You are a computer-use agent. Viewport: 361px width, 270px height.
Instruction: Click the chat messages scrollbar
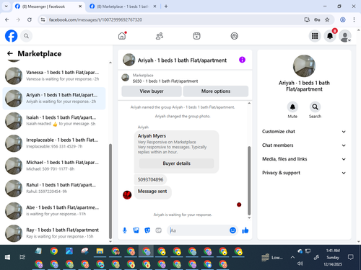[x=249, y=181]
